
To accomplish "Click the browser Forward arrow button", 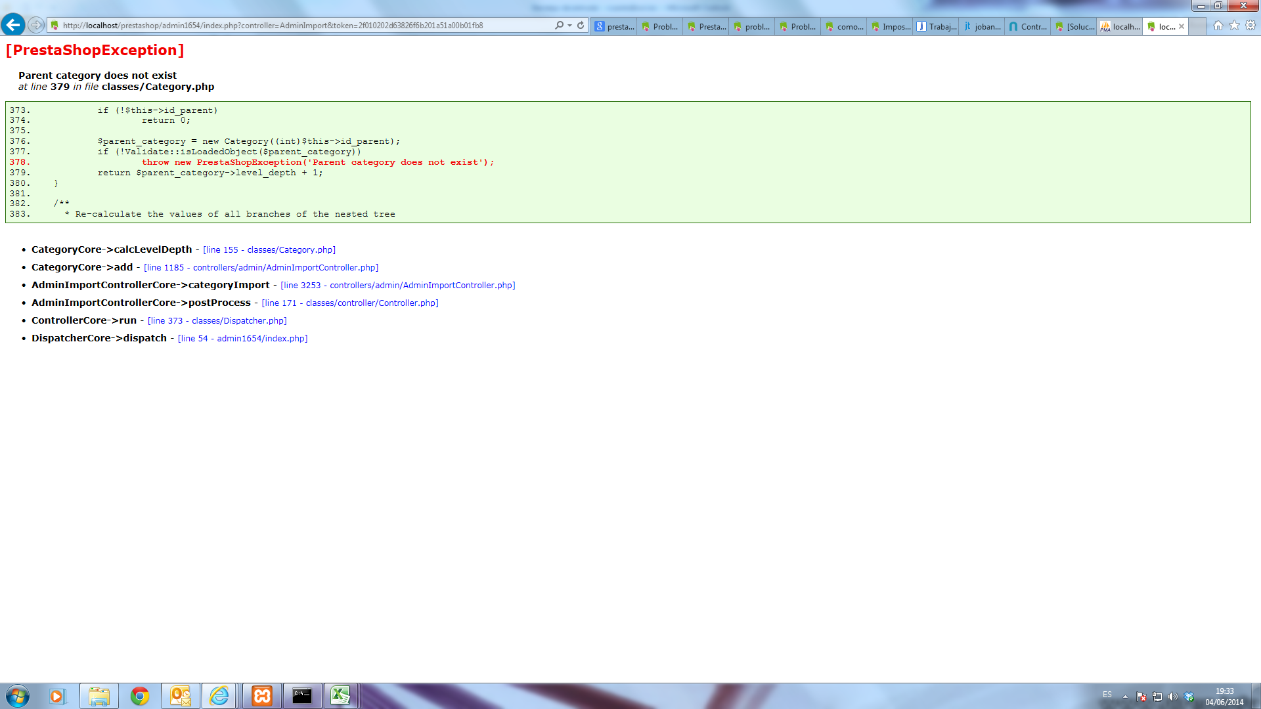I will click(x=36, y=25).
